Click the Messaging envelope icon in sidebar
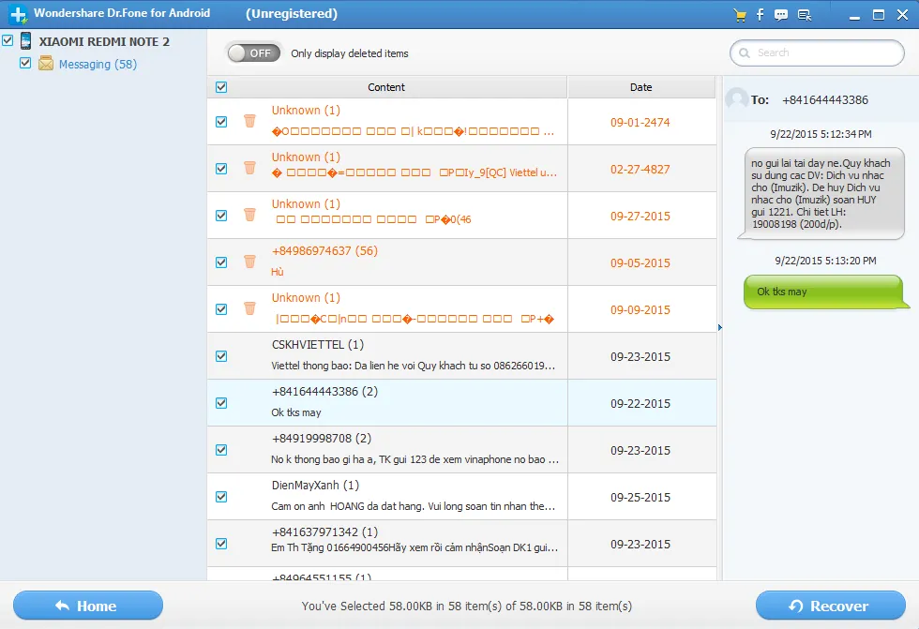Screen dimensions: 919x629 [x=46, y=64]
